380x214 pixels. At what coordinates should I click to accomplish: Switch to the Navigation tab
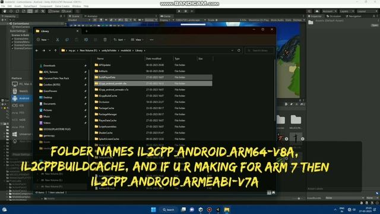tap(353, 16)
